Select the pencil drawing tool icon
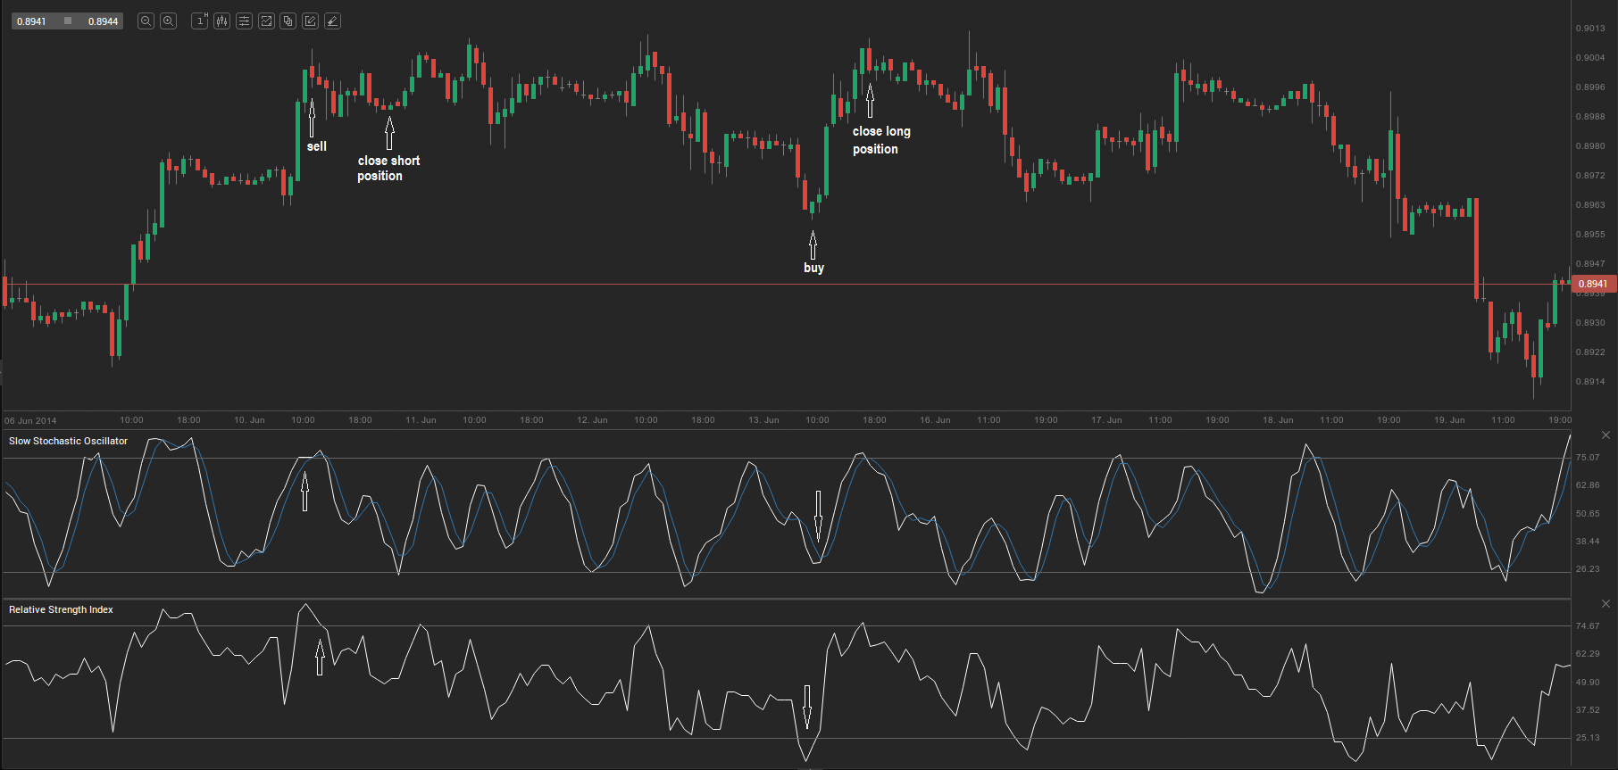1618x770 pixels. point(310,21)
